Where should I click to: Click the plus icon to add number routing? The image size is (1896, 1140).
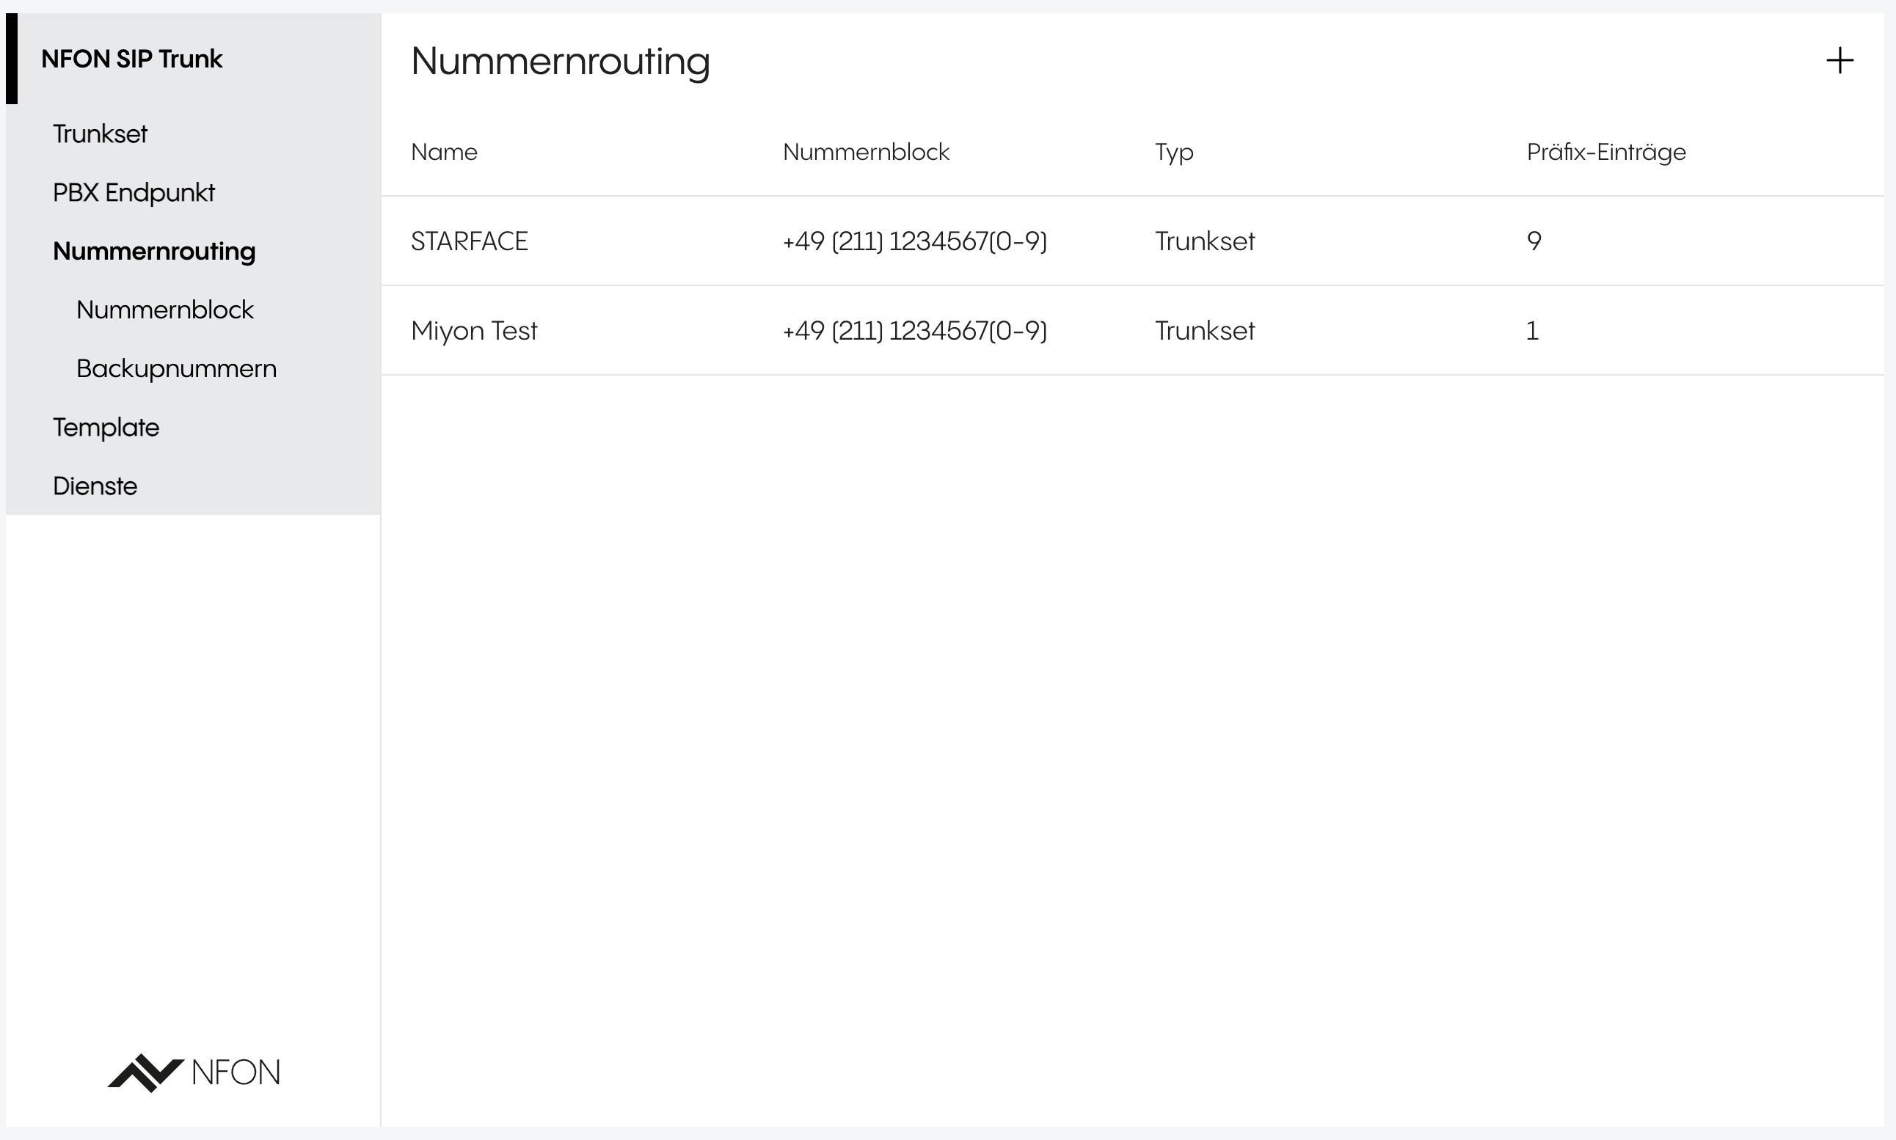(x=1840, y=60)
